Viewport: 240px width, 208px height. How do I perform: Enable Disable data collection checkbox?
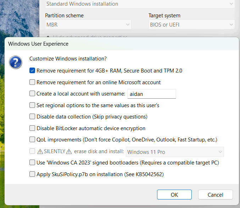click(32, 116)
